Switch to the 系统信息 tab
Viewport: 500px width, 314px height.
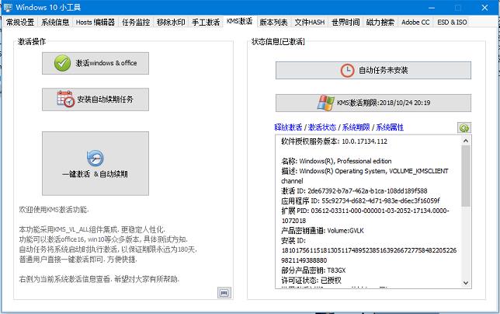(55, 23)
